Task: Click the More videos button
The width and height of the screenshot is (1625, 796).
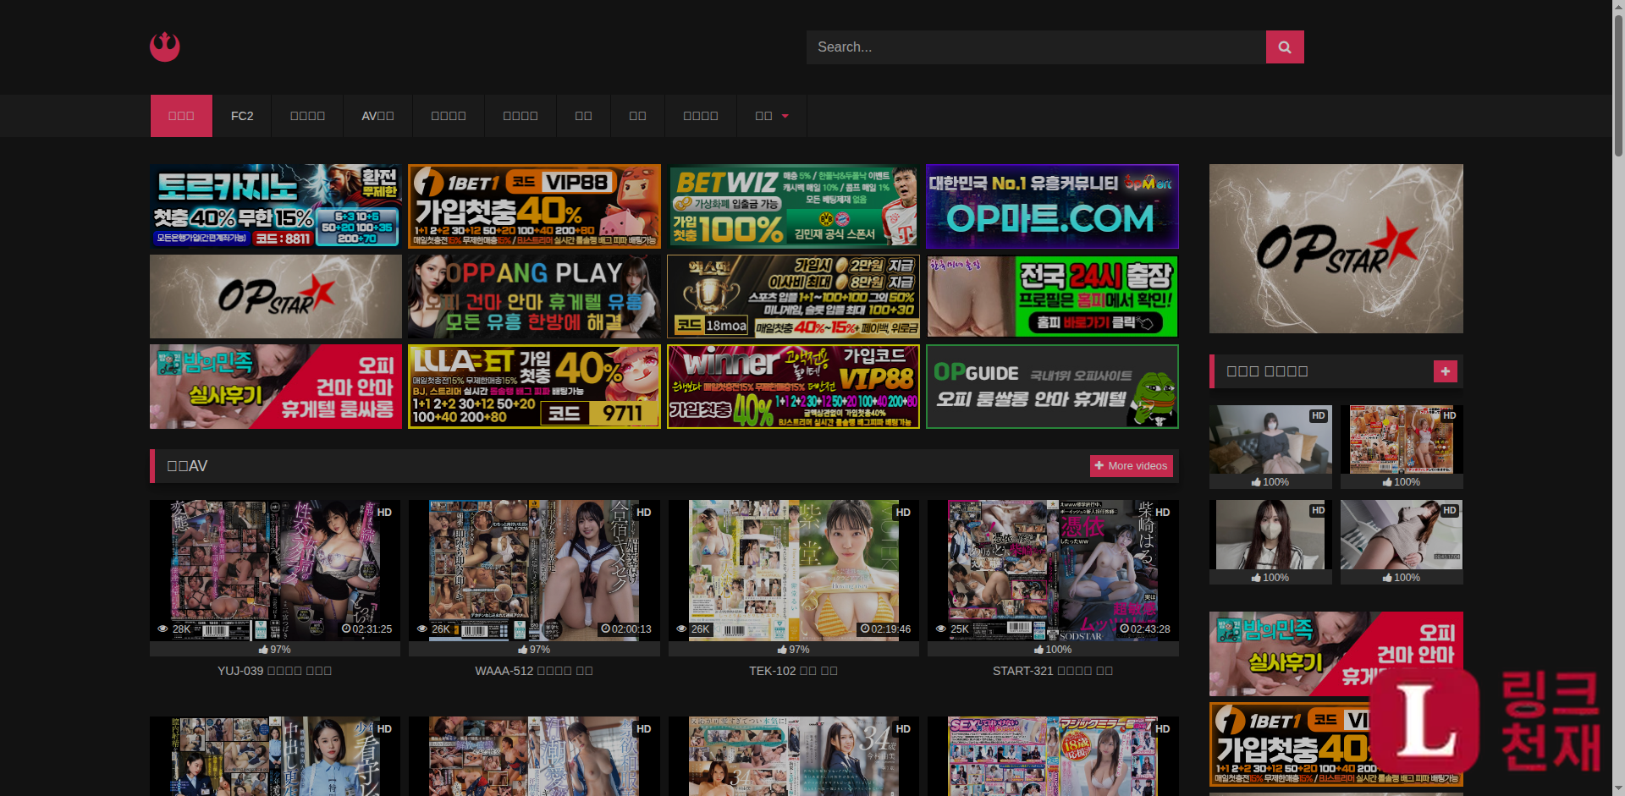Action: click(x=1131, y=466)
